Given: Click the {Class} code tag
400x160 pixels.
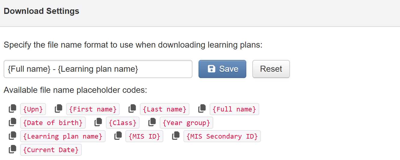Looking at the screenshot, I should (123, 123).
